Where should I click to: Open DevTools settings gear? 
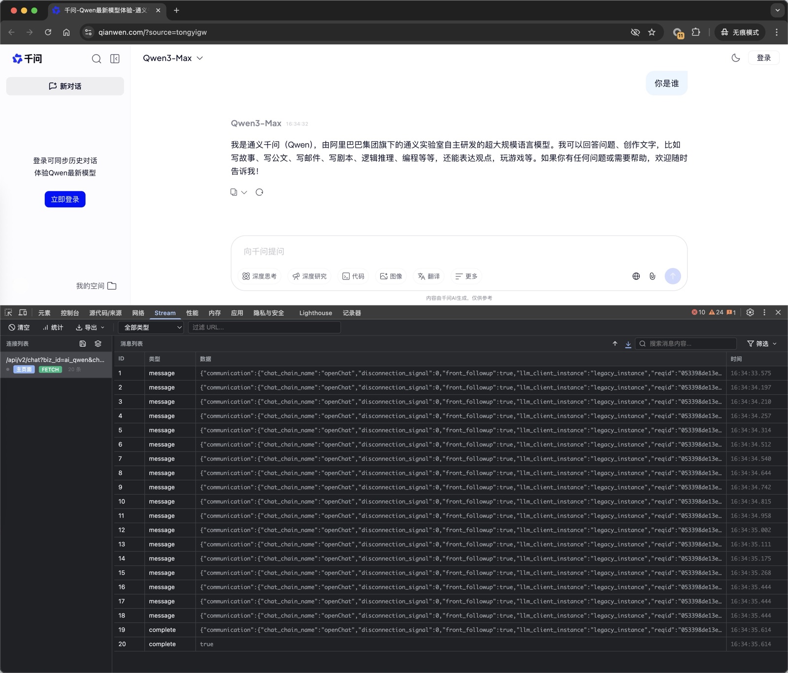[750, 312]
